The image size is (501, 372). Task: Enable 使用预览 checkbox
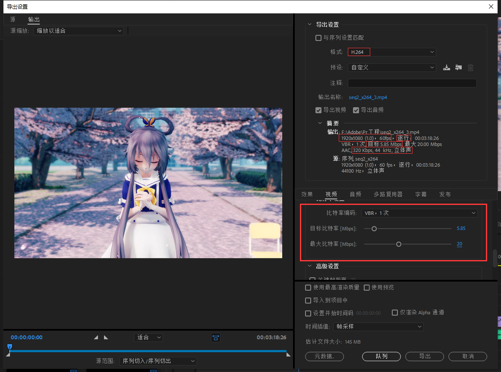(367, 288)
